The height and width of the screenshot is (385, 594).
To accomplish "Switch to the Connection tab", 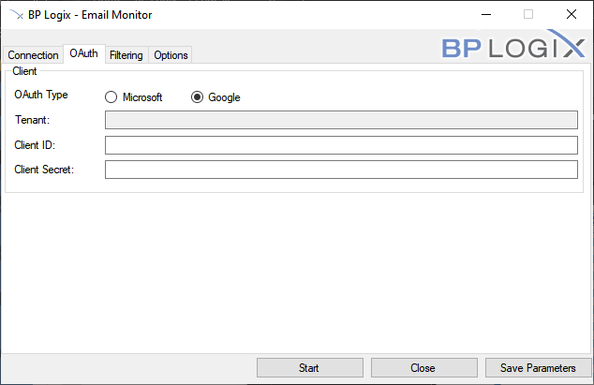I will [33, 55].
